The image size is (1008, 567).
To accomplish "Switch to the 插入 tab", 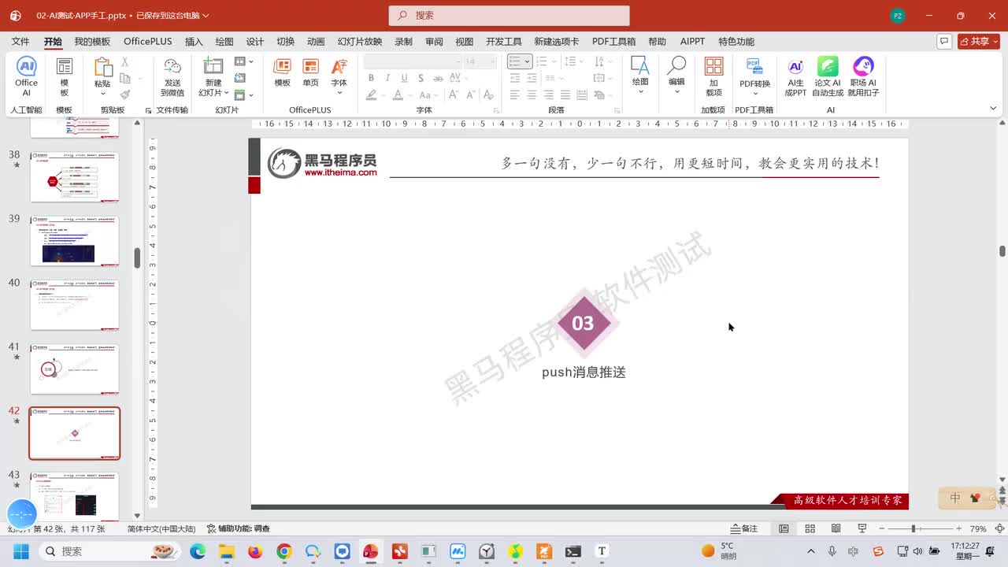I will (194, 42).
